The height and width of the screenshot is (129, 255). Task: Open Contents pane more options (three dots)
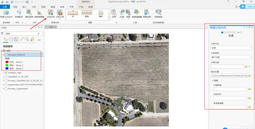click(x=39, y=40)
